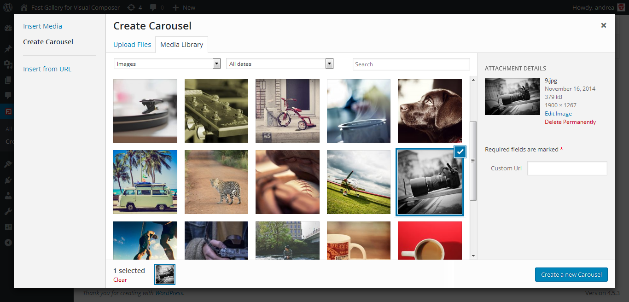This screenshot has width=629, height=302.
Task: Switch to the Upload Files tab
Action: pos(132,45)
